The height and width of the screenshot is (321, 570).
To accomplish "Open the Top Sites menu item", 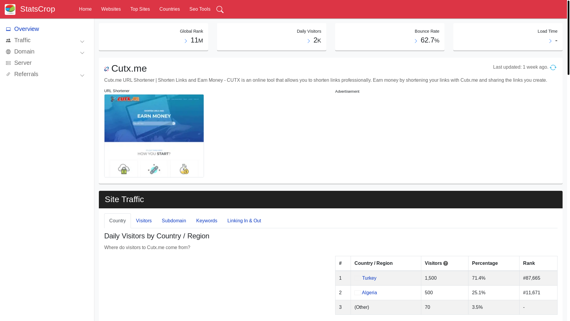I will (x=140, y=9).
